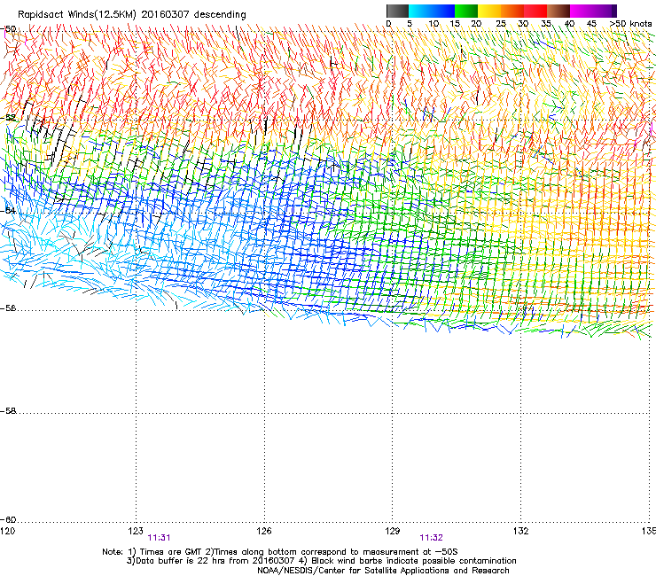Click longitude axis label 132
The height and width of the screenshot is (576, 656).
point(521,531)
